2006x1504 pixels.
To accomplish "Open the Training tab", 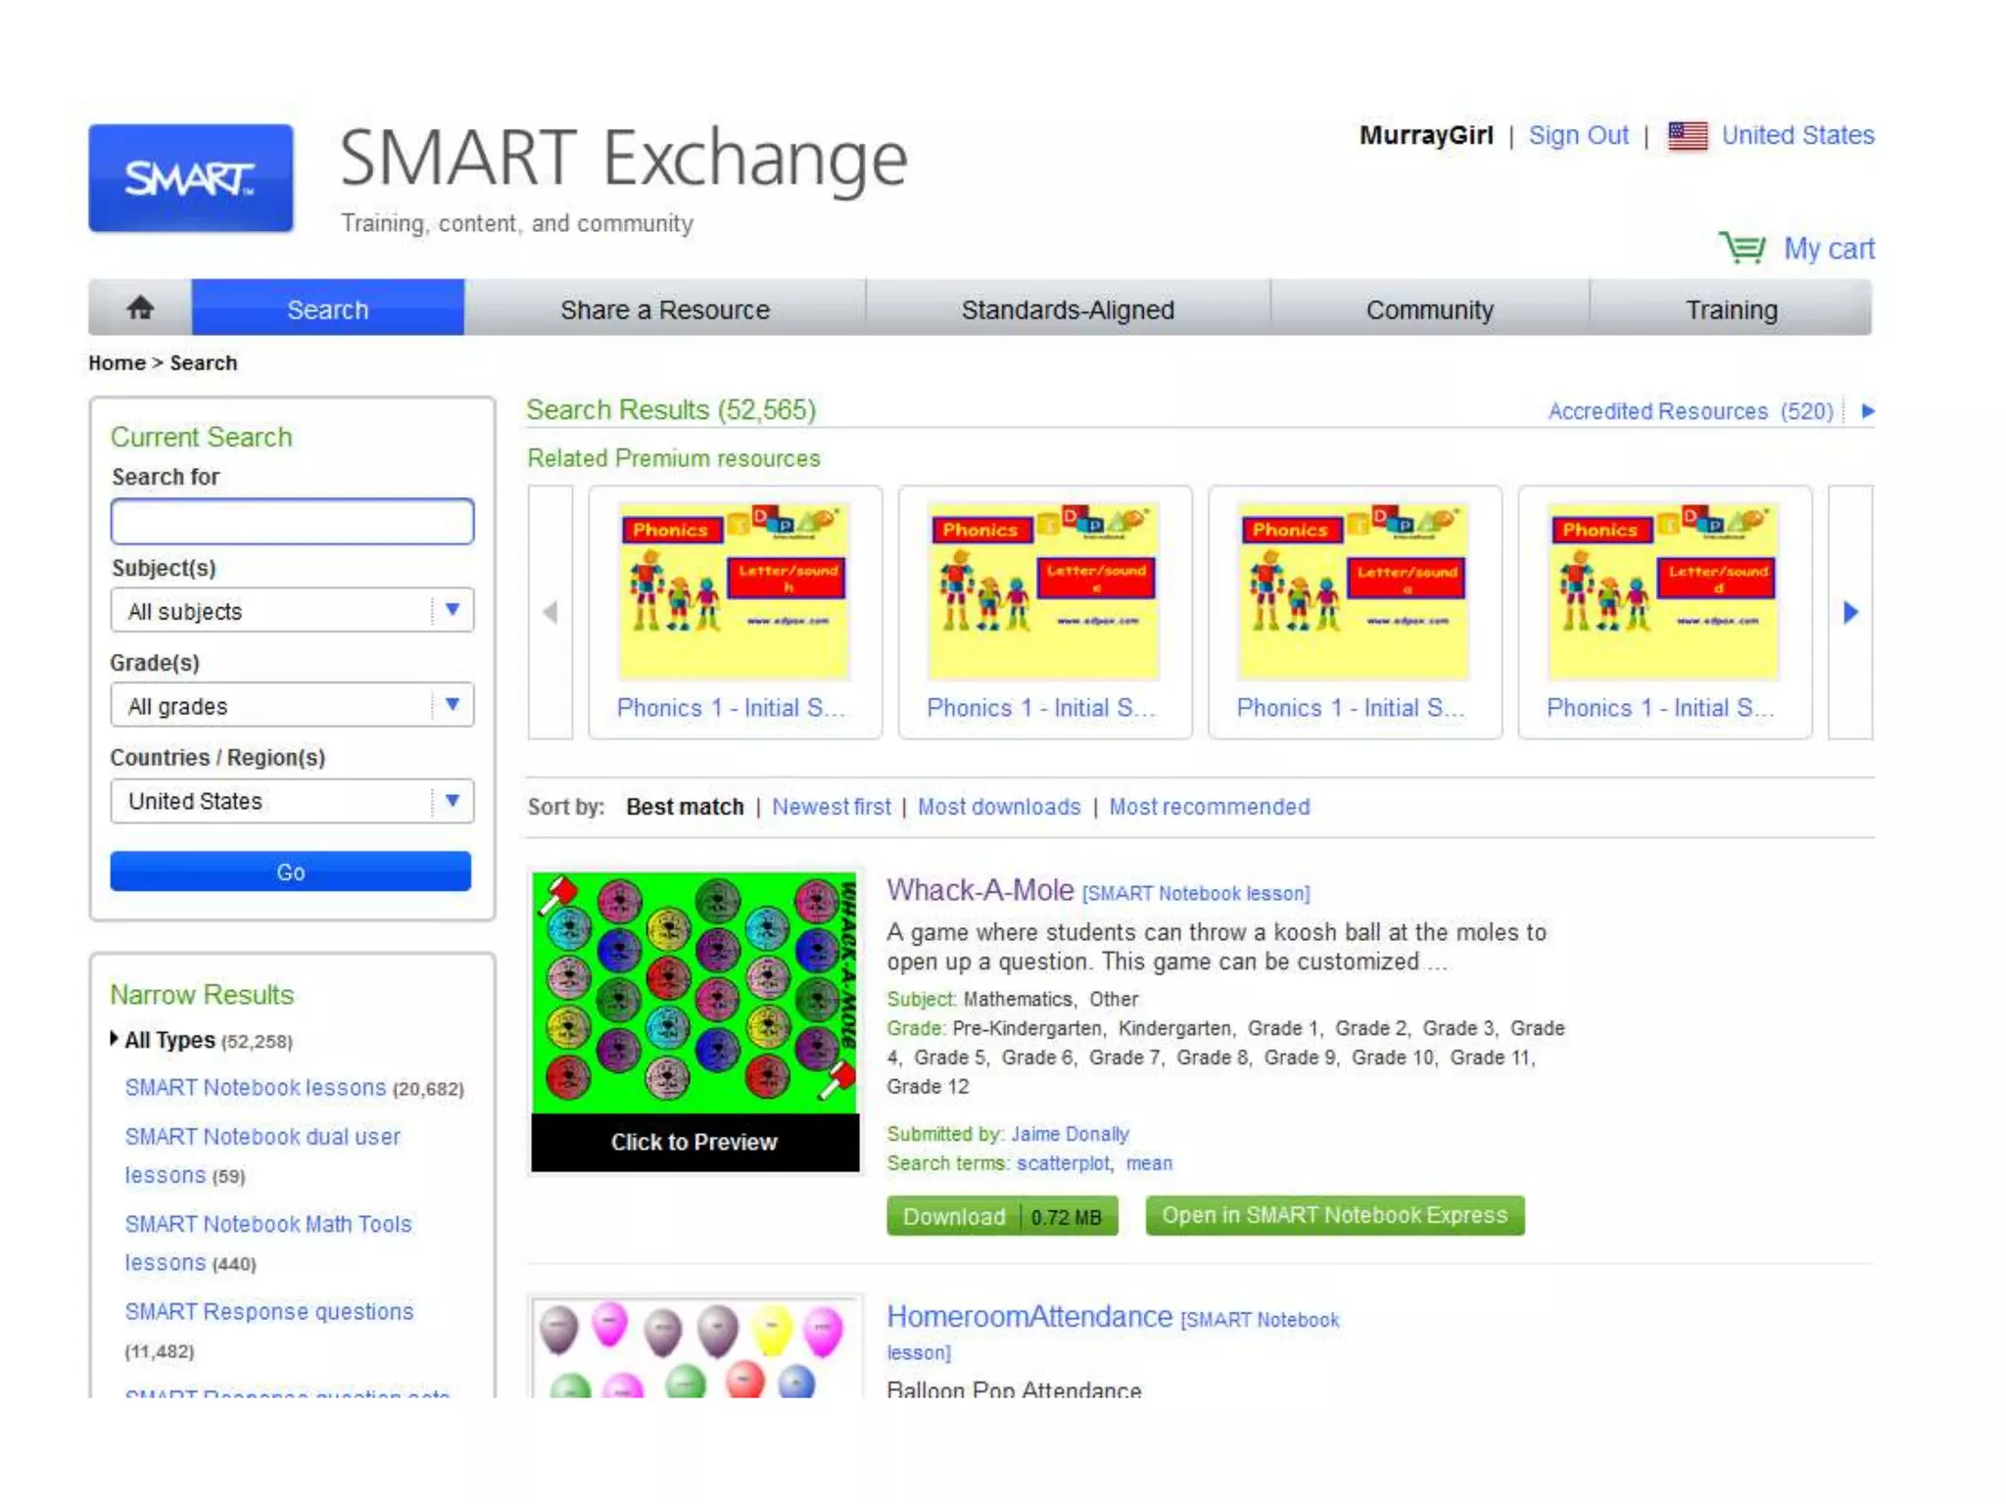I will pyautogui.click(x=1731, y=308).
